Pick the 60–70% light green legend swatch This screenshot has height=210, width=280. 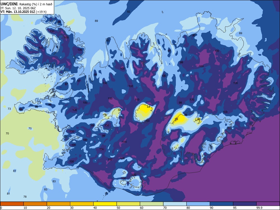151,204
